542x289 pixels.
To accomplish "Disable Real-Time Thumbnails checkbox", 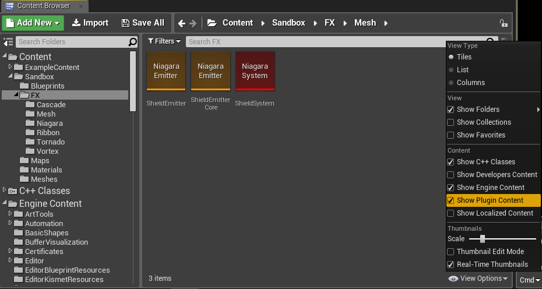I will tap(451, 265).
